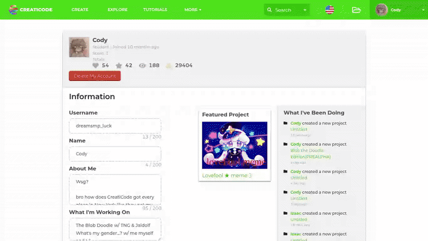
Task: Open the Lovefool meme project link
Action: [227, 175]
